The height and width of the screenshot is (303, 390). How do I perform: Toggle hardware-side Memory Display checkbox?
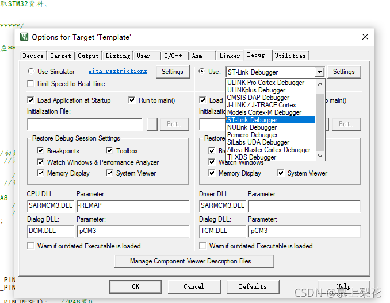click(x=212, y=173)
